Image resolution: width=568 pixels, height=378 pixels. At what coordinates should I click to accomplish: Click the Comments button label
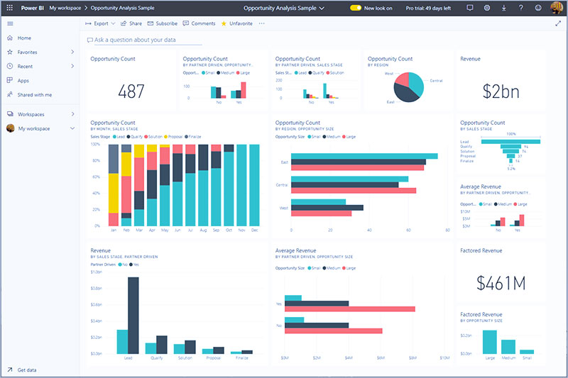[203, 23]
